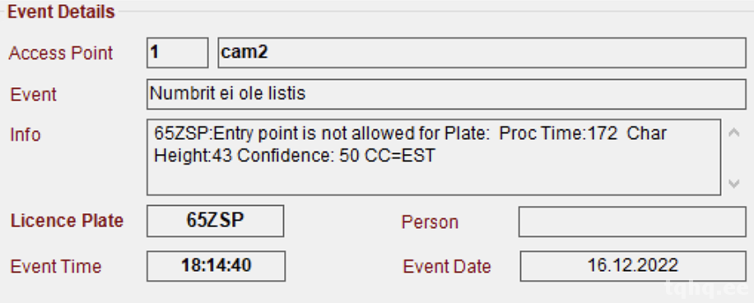Click the Event Details group heading
Screen dimensions: 754x303
[x=61, y=12]
